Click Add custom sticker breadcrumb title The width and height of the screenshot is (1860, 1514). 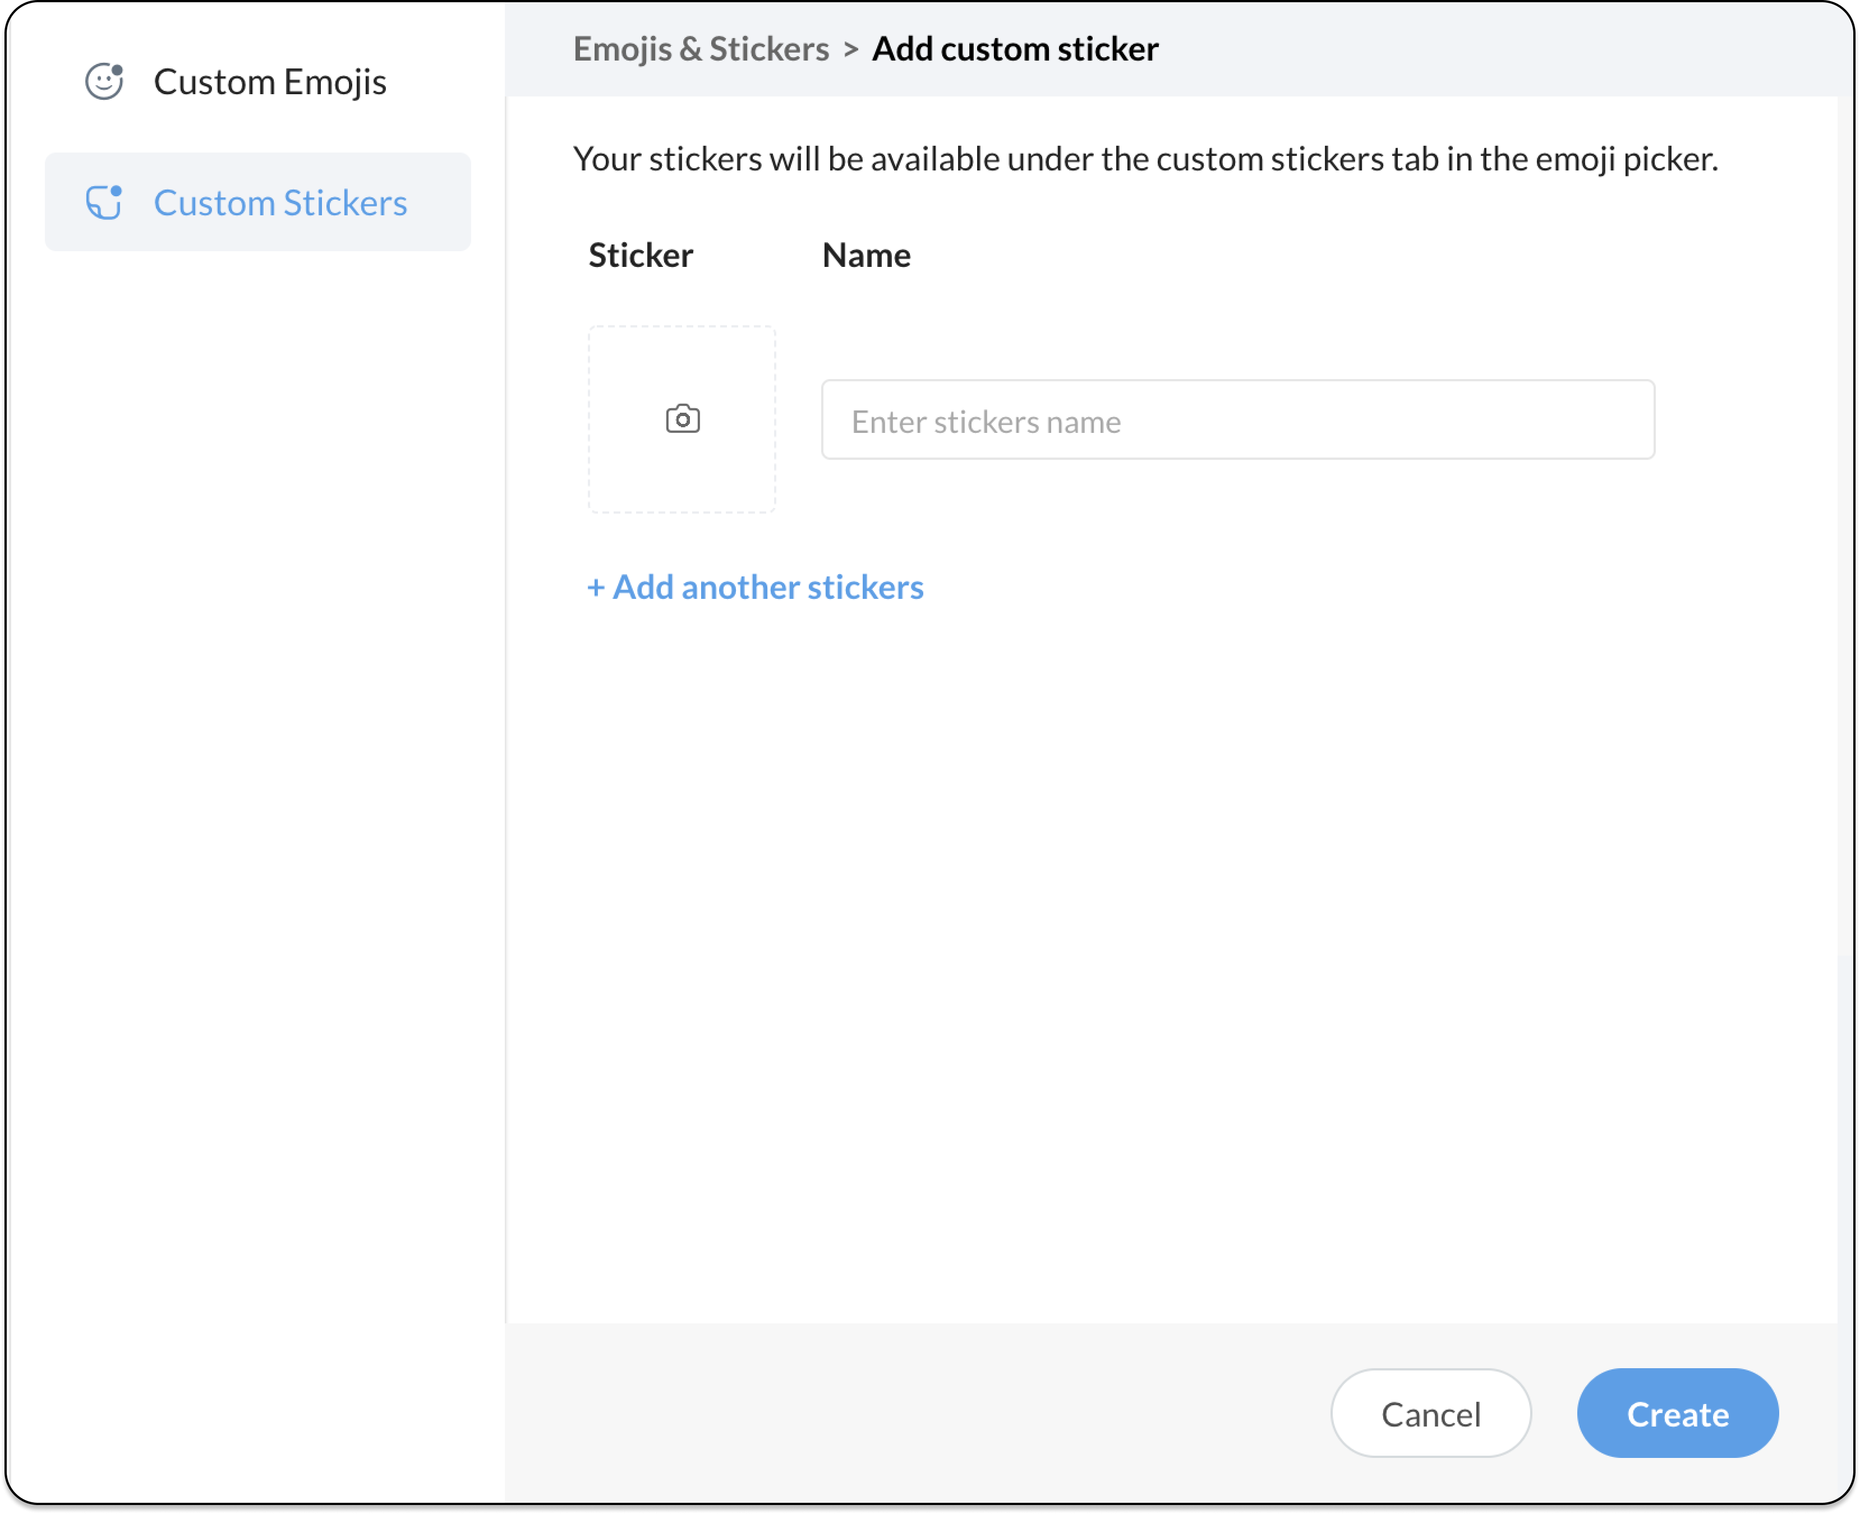(1015, 50)
